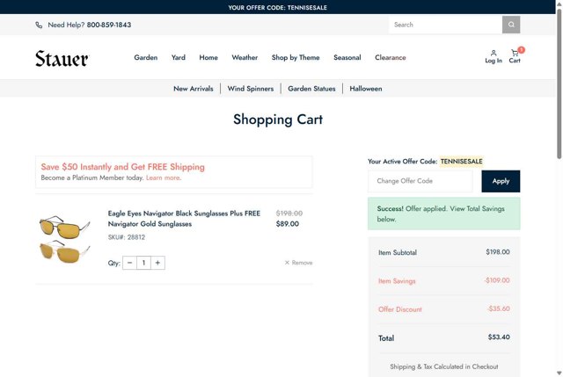Click the quantity value field
This screenshot has width=563, height=377.
(x=143, y=263)
